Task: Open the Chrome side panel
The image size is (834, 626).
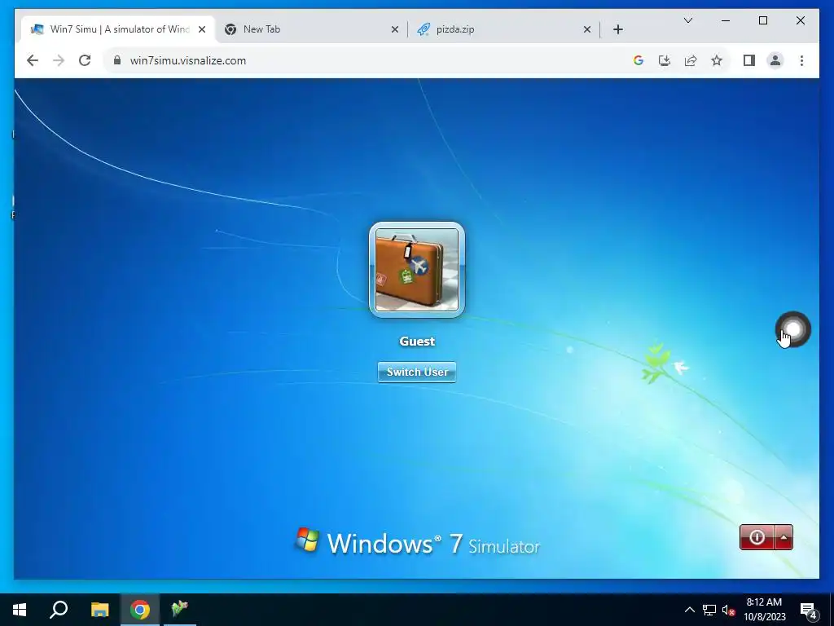Action: [749, 60]
